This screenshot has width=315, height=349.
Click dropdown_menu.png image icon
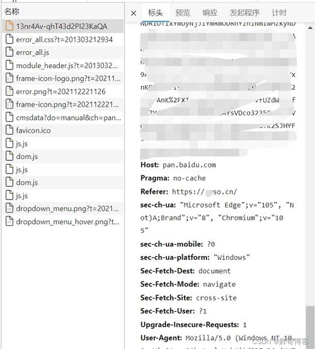click(x=9, y=208)
